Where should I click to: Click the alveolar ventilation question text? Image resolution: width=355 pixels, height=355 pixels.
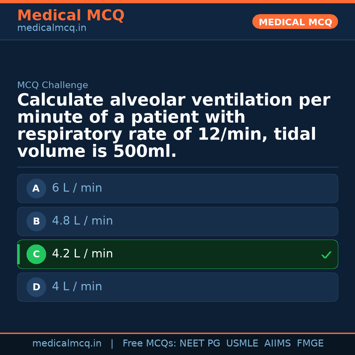(x=174, y=126)
